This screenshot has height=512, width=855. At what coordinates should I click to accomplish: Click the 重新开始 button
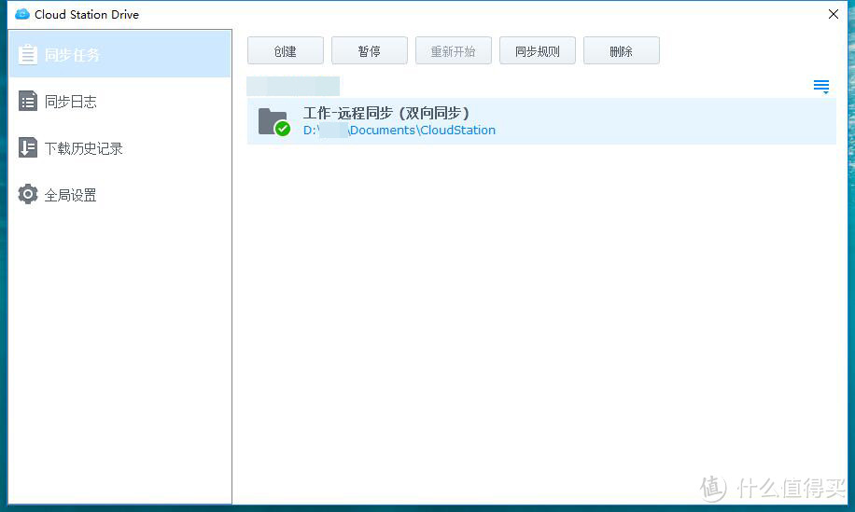coord(453,50)
